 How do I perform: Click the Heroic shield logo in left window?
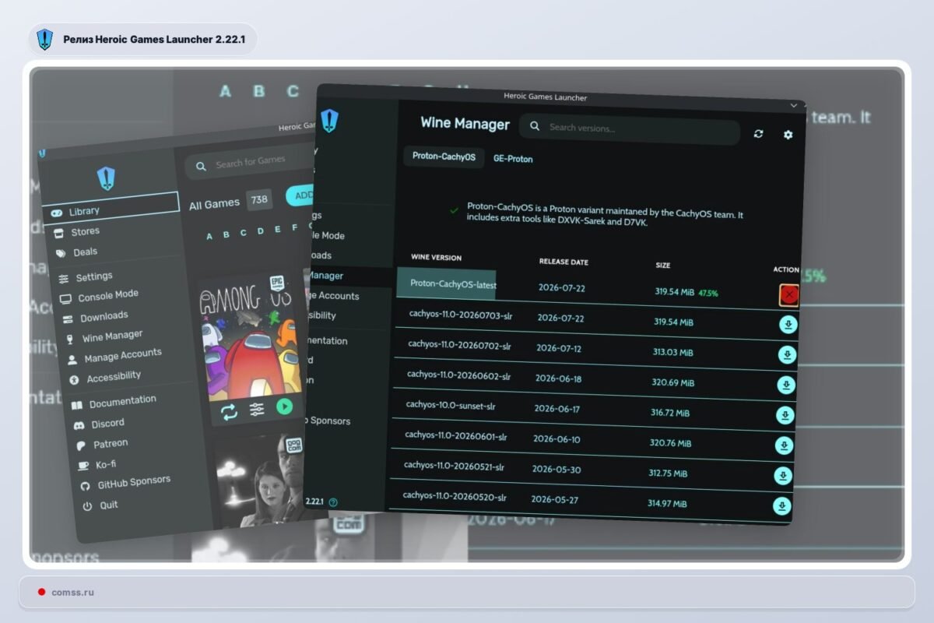(x=107, y=178)
